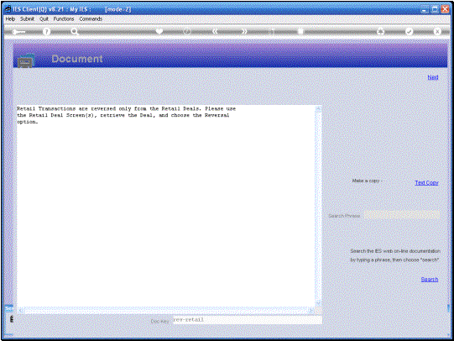Click the Doc Key field containing rev-retail
454x341 pixels.
click(x=248, y=320)
